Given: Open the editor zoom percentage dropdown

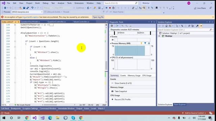Looking at the screenshot, I should (6, 105).
